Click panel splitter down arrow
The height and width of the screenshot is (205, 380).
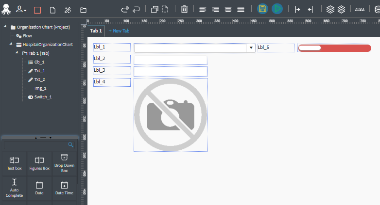tap(51, 138)
